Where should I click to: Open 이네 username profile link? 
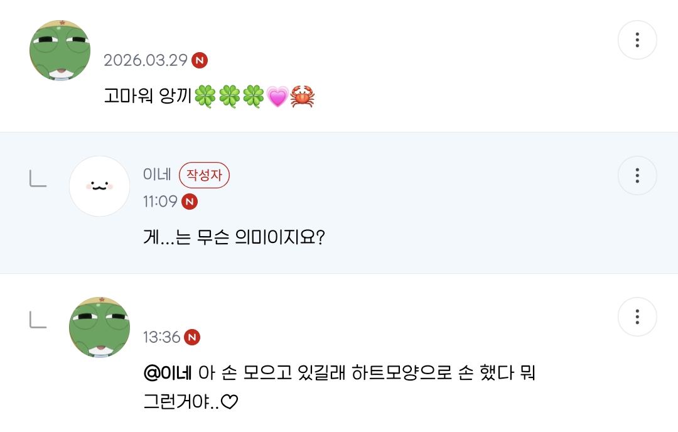point(158,175)
